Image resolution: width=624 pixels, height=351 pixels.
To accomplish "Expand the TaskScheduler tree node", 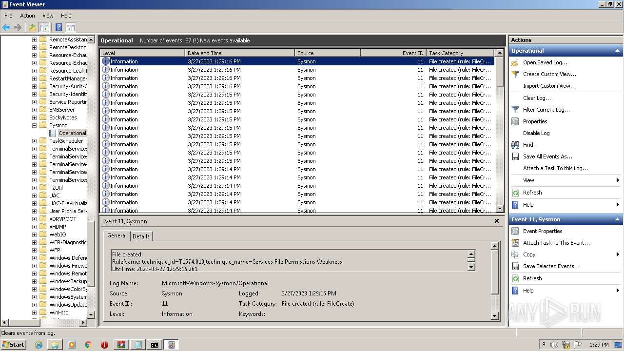I will coord(34,141).
